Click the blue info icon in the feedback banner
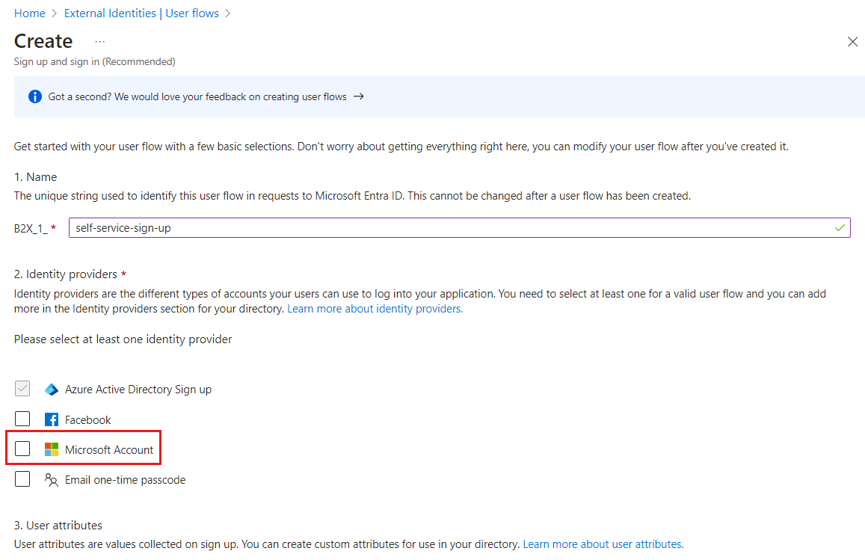The height and width of the screenshot is (560, 865). point(34,96)
